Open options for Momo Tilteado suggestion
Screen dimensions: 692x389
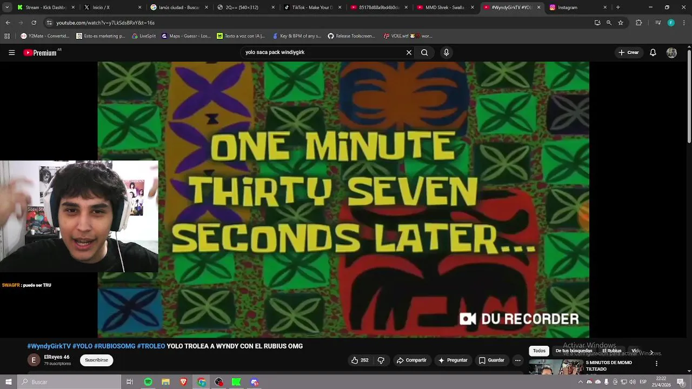tap(656, 364)
